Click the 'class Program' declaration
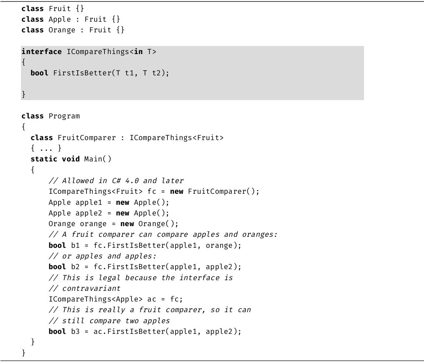 tap(50, 116)
